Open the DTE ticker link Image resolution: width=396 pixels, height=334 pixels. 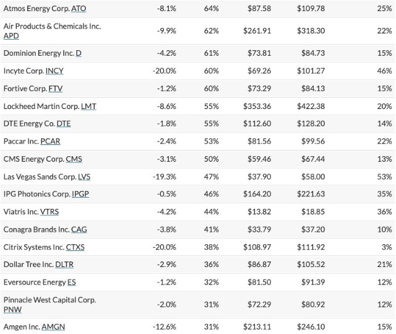[x=64, y=124]
